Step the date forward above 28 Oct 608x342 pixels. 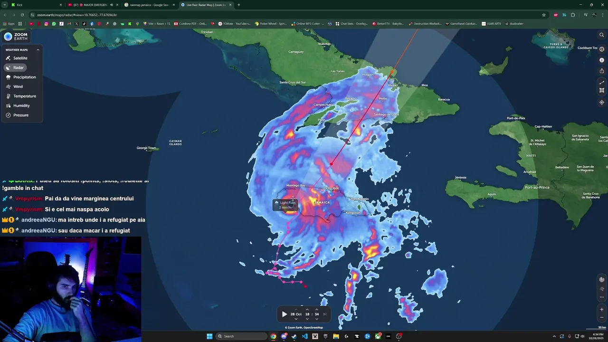[296, 309]
